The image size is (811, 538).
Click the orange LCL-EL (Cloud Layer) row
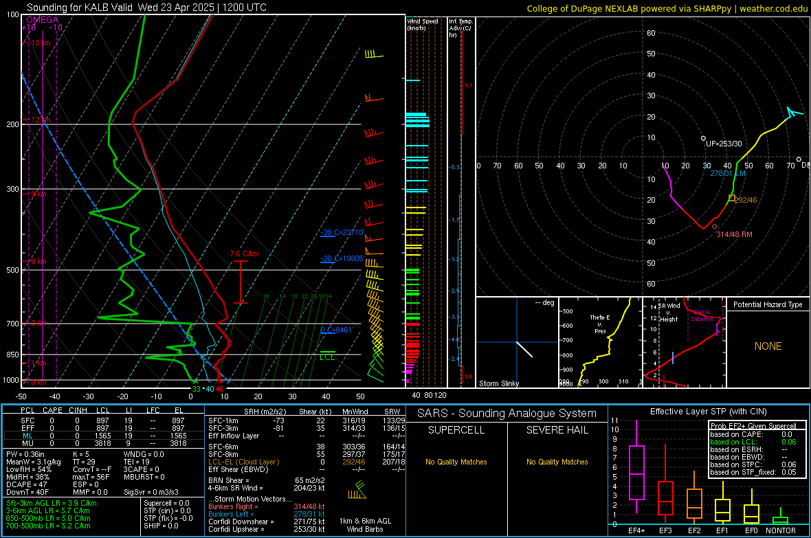pos(307,462)
